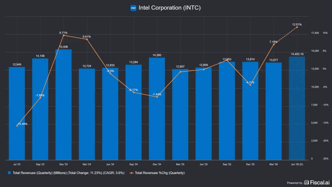Click the Jul '23 axis label

click(x=17, y=164)
